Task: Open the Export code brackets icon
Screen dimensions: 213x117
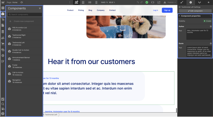Action: [x=153, y=2]
